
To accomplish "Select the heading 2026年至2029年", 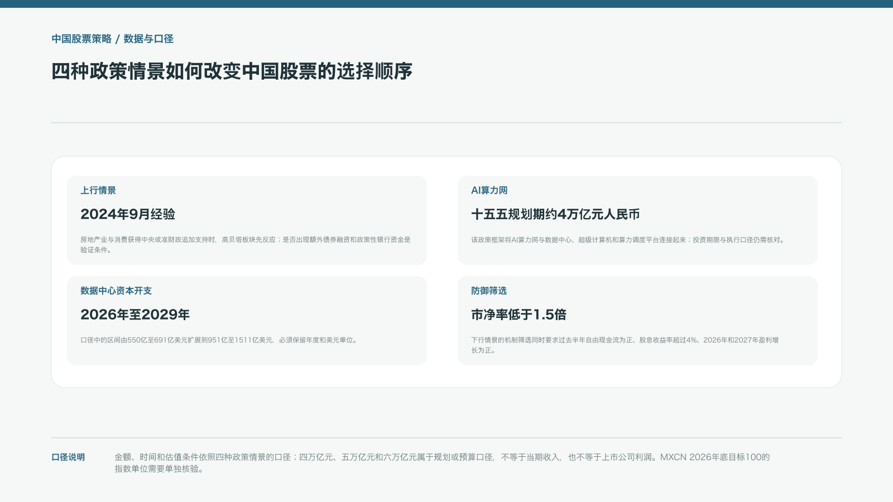I will click(135, 315).
